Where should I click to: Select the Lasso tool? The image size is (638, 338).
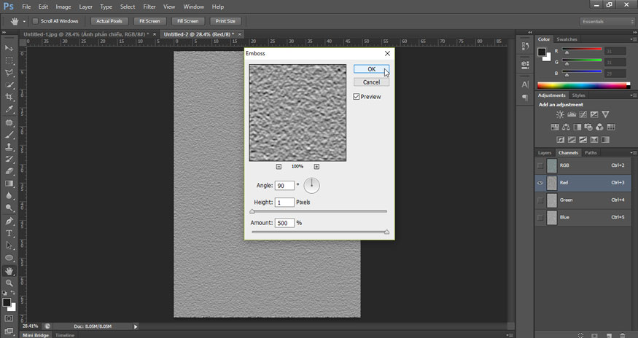[9, 72]
